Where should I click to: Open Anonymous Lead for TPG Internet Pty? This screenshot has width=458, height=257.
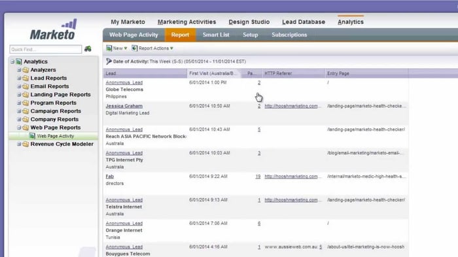click(124, 153)
